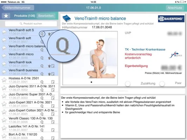The image size is (187, 140).
Task: Click Q icon for Juzo Dynamic 3511
Action: click(42, 90)
